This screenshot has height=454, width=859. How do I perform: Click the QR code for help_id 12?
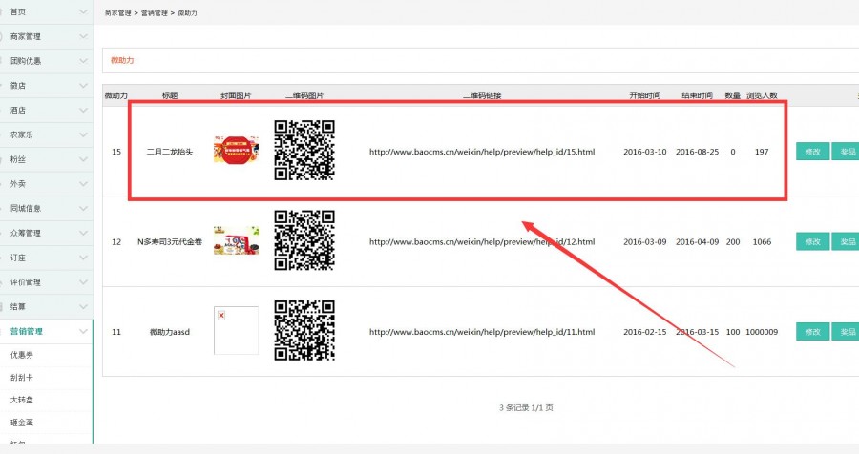point(304,240)
